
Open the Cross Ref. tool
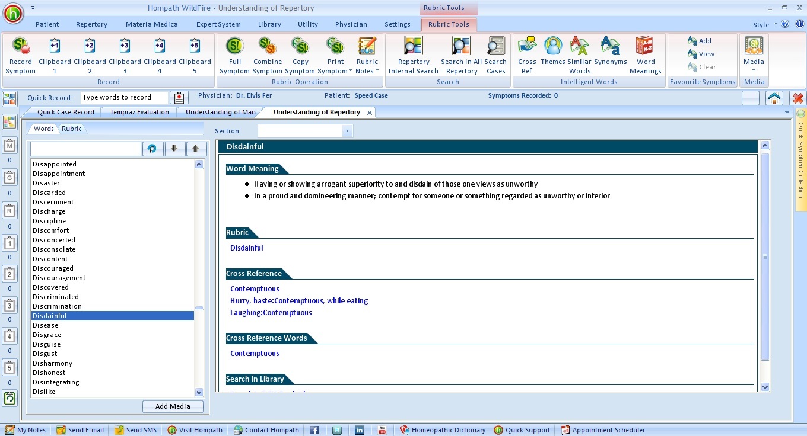point(527,56)
